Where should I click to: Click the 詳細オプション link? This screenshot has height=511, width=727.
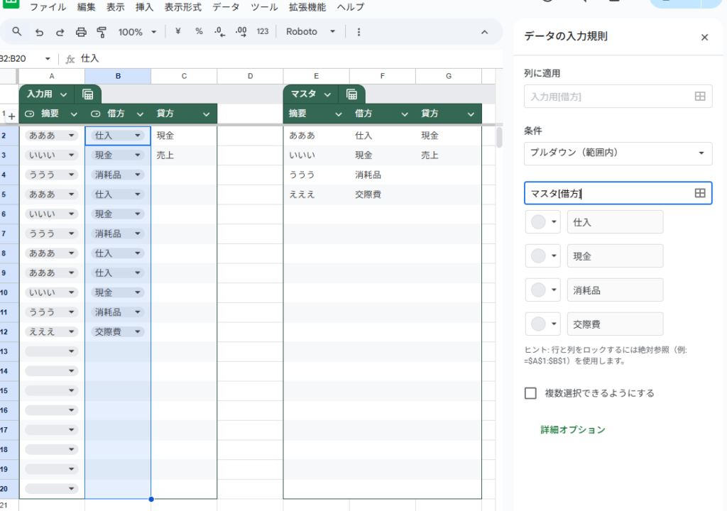(x=572, y=429)
